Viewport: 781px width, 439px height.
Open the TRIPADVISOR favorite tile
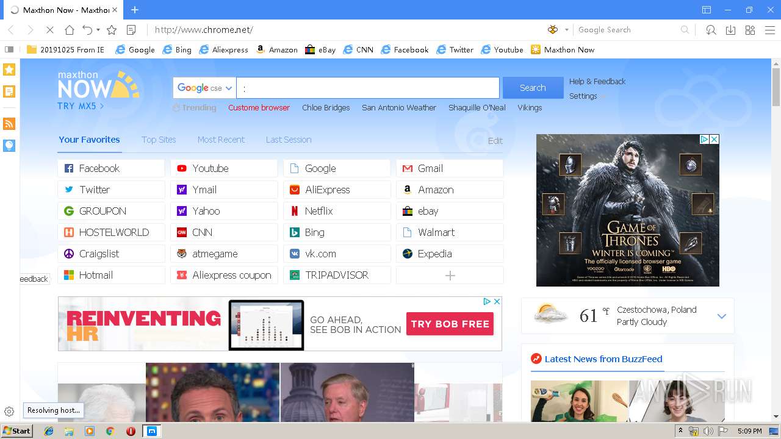(337, 275)
